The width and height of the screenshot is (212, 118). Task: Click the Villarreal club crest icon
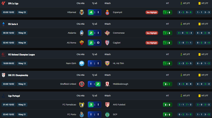[82, 12]
